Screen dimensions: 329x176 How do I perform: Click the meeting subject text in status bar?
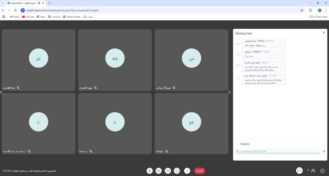33,171
